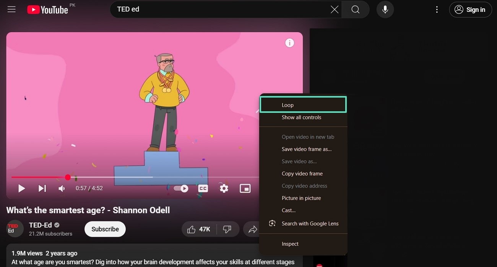The image size is (497, 267).
Task: Toggle the autoplay switch
Action: tap(181, 188)
